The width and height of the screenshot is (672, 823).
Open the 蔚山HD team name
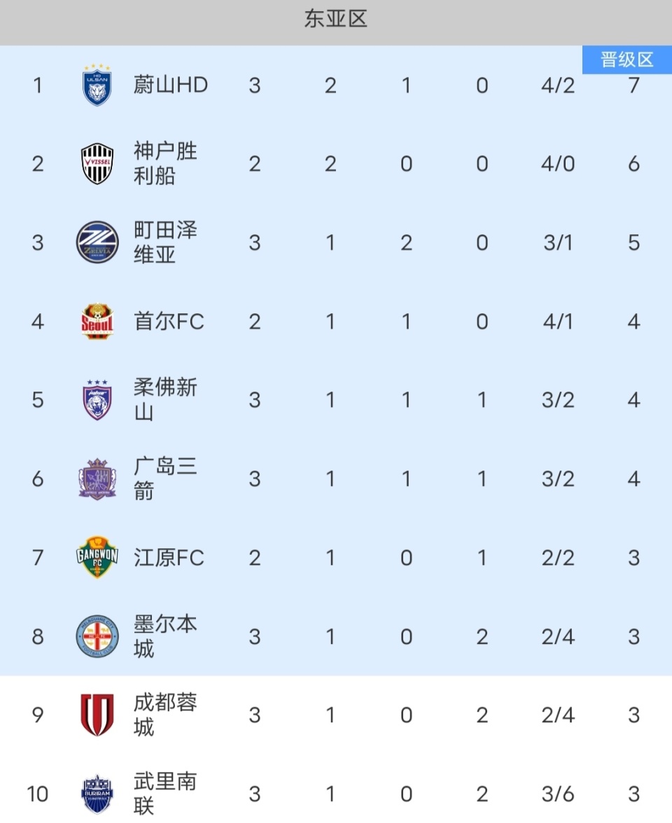coord(171,85)
